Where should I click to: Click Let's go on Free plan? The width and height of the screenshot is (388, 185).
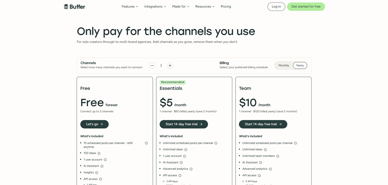tap(94, 124)
